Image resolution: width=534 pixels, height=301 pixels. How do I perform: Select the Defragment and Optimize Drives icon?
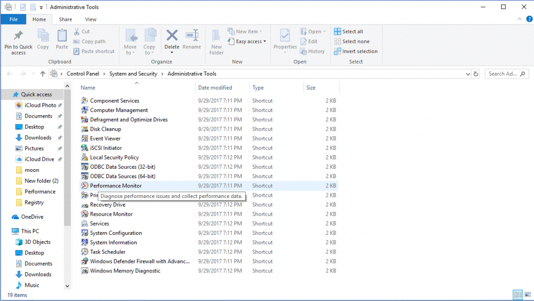pos(84,120)
